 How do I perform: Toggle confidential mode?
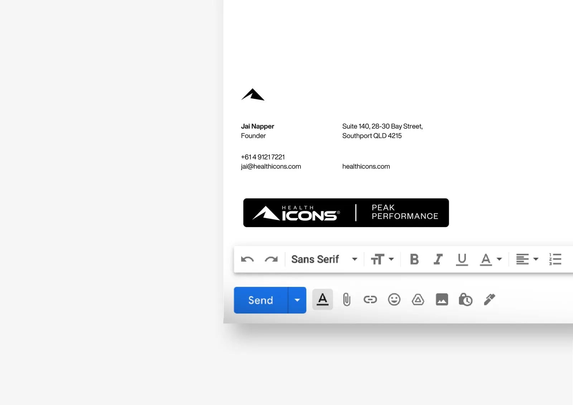pyautogui.click(x=466, y=299)
